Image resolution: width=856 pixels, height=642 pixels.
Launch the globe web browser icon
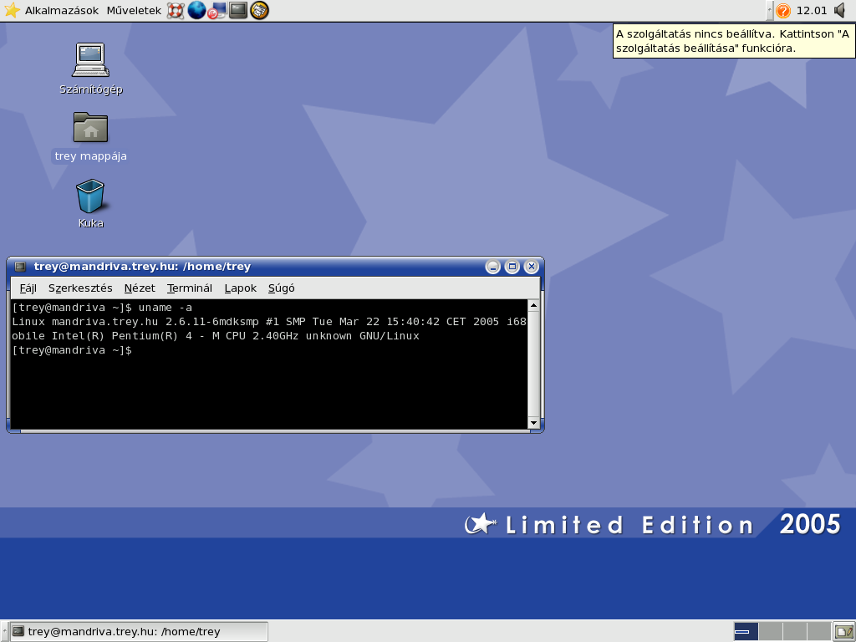(196, 10)
